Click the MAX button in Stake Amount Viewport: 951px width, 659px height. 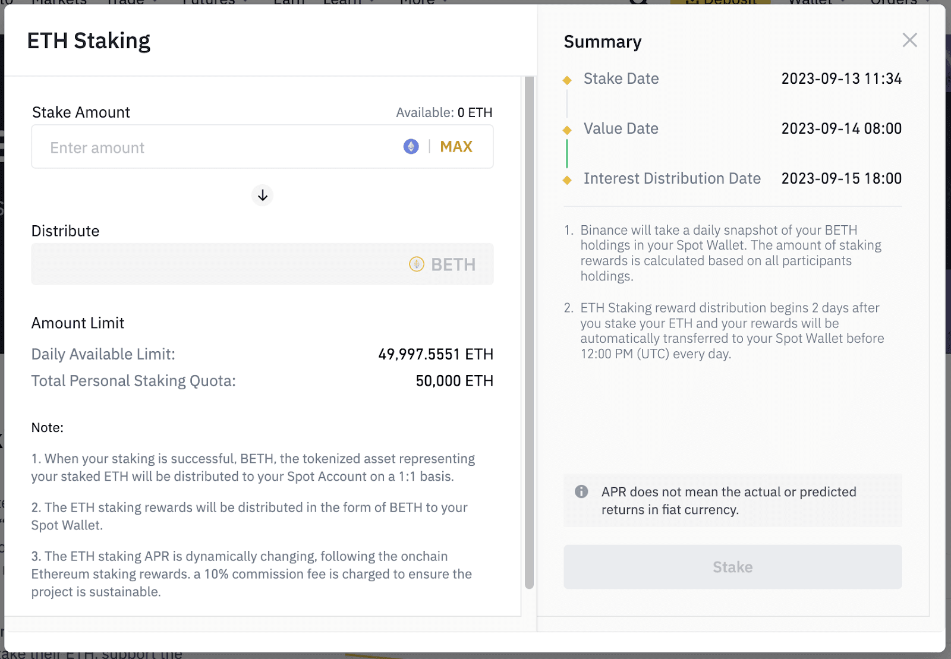[456, 147]
